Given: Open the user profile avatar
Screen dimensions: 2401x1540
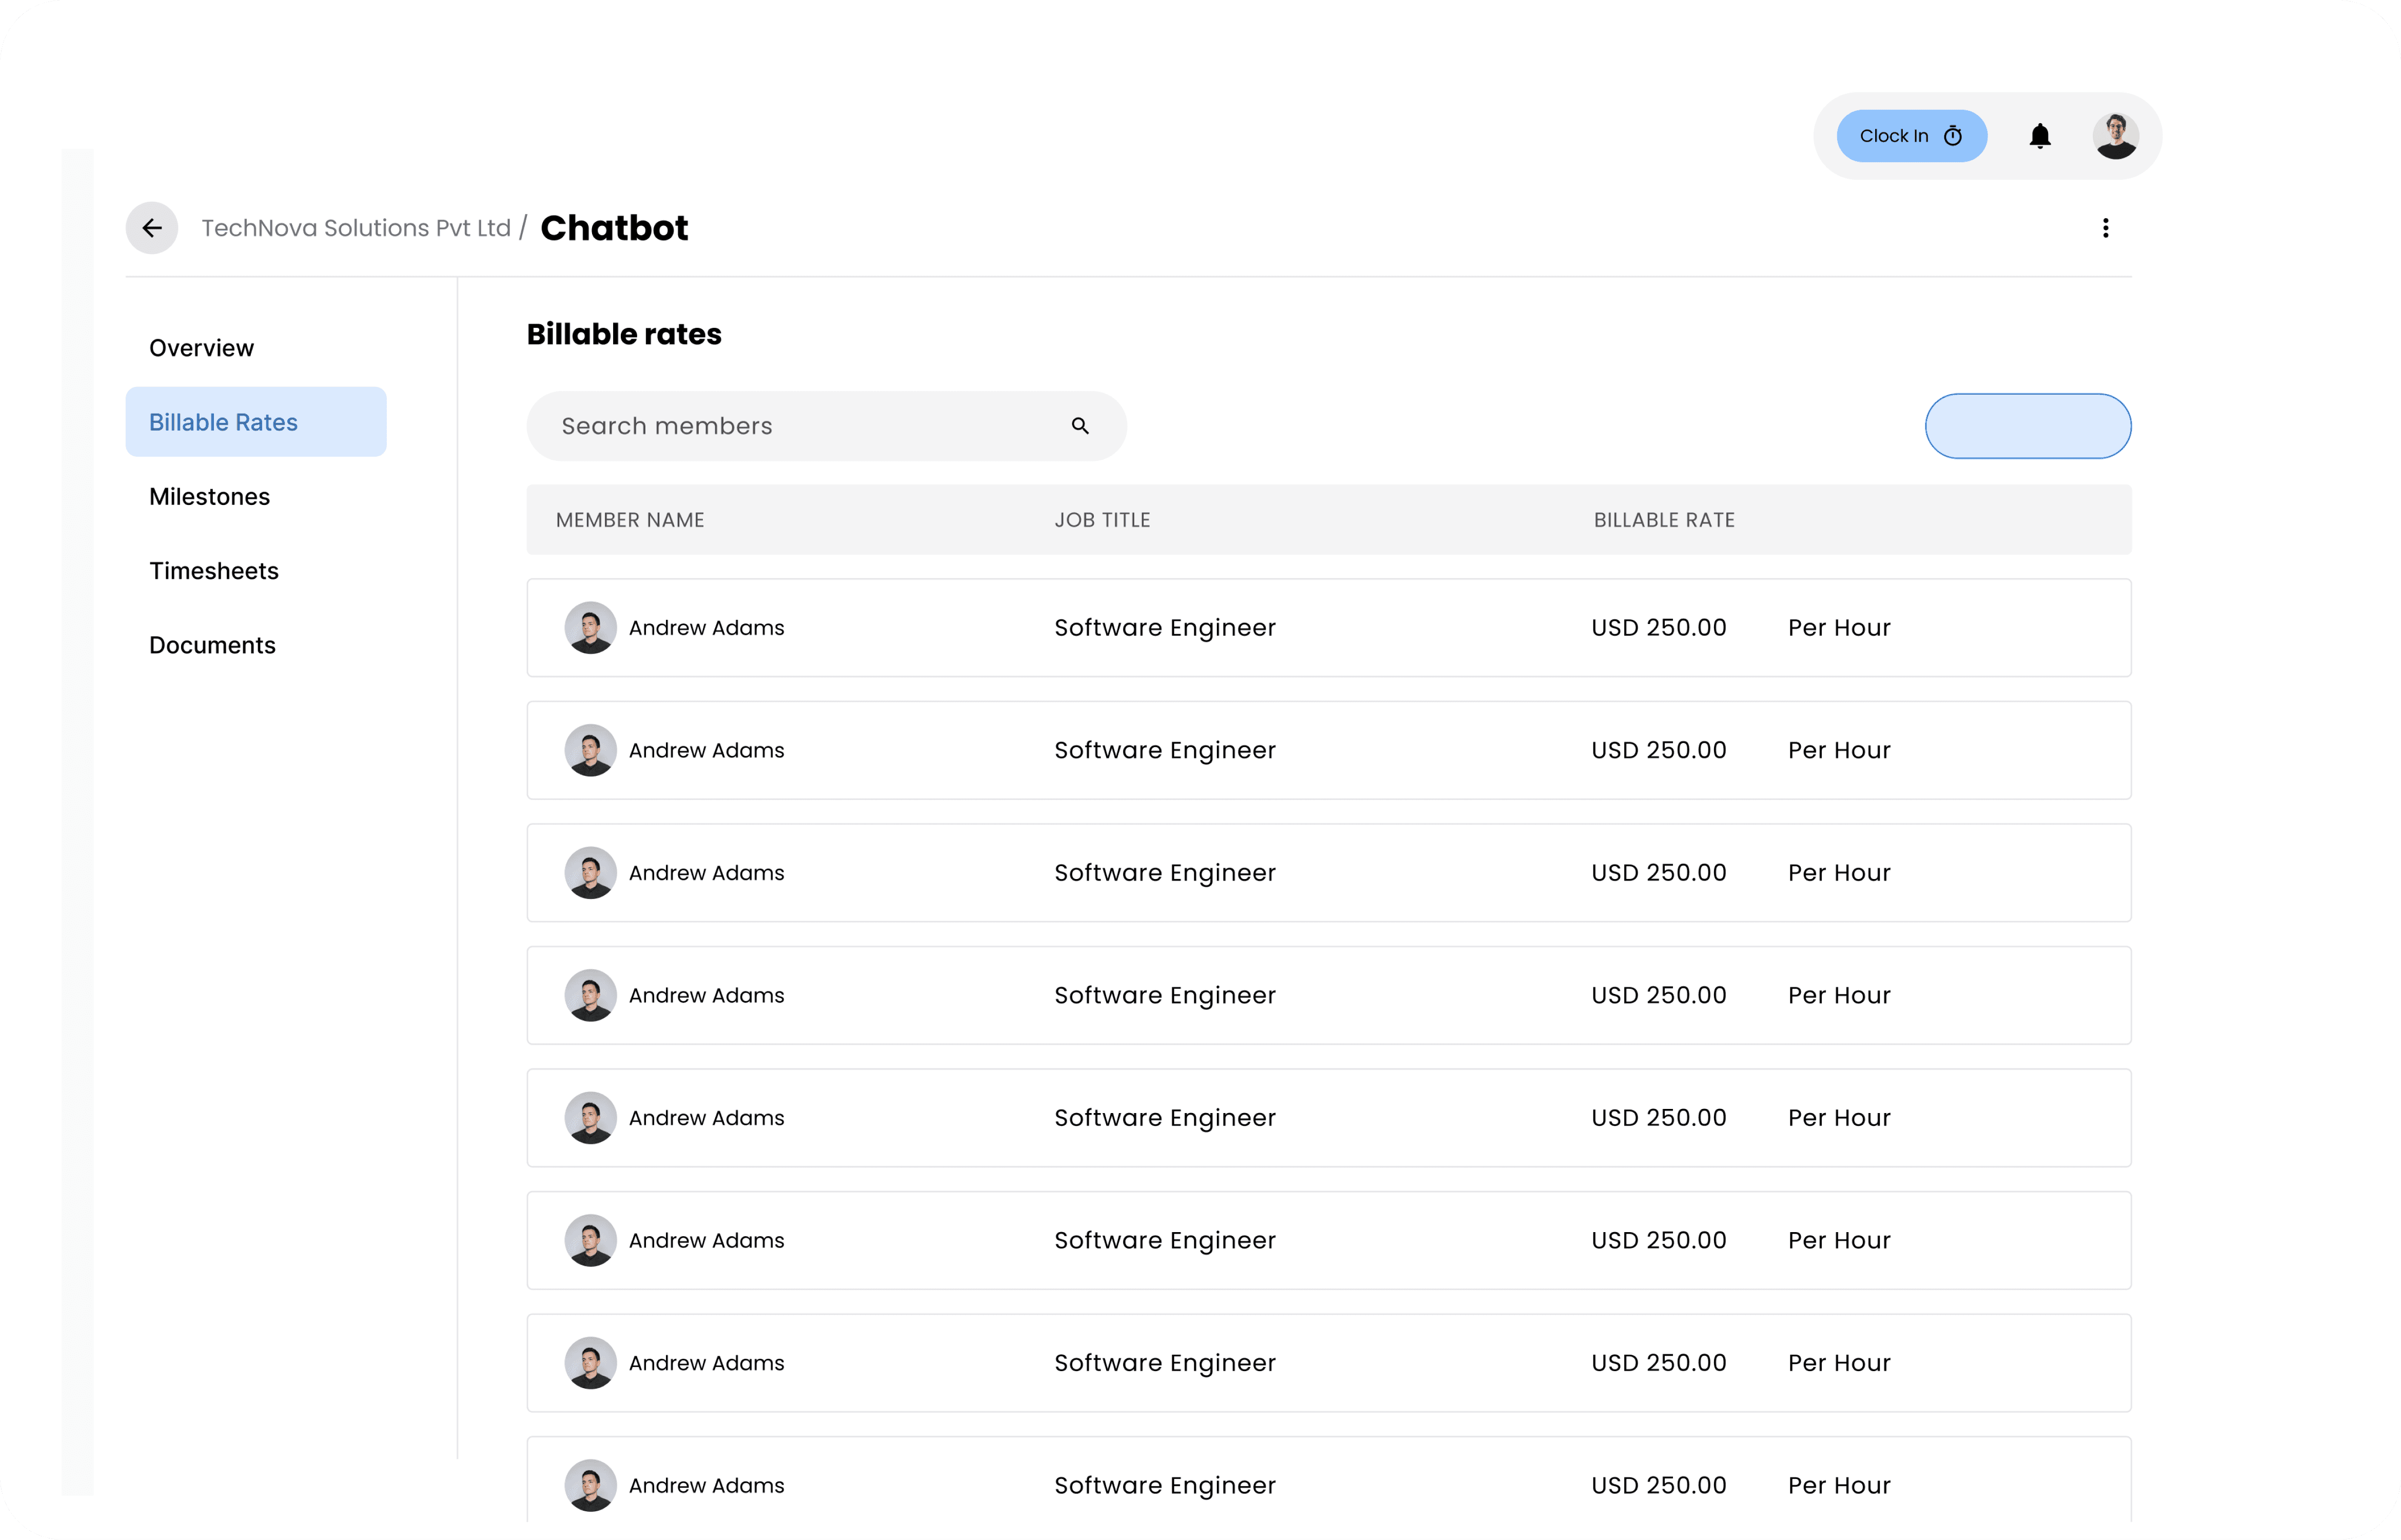Looking at the screenshot, I should (x=2115, y=136).
